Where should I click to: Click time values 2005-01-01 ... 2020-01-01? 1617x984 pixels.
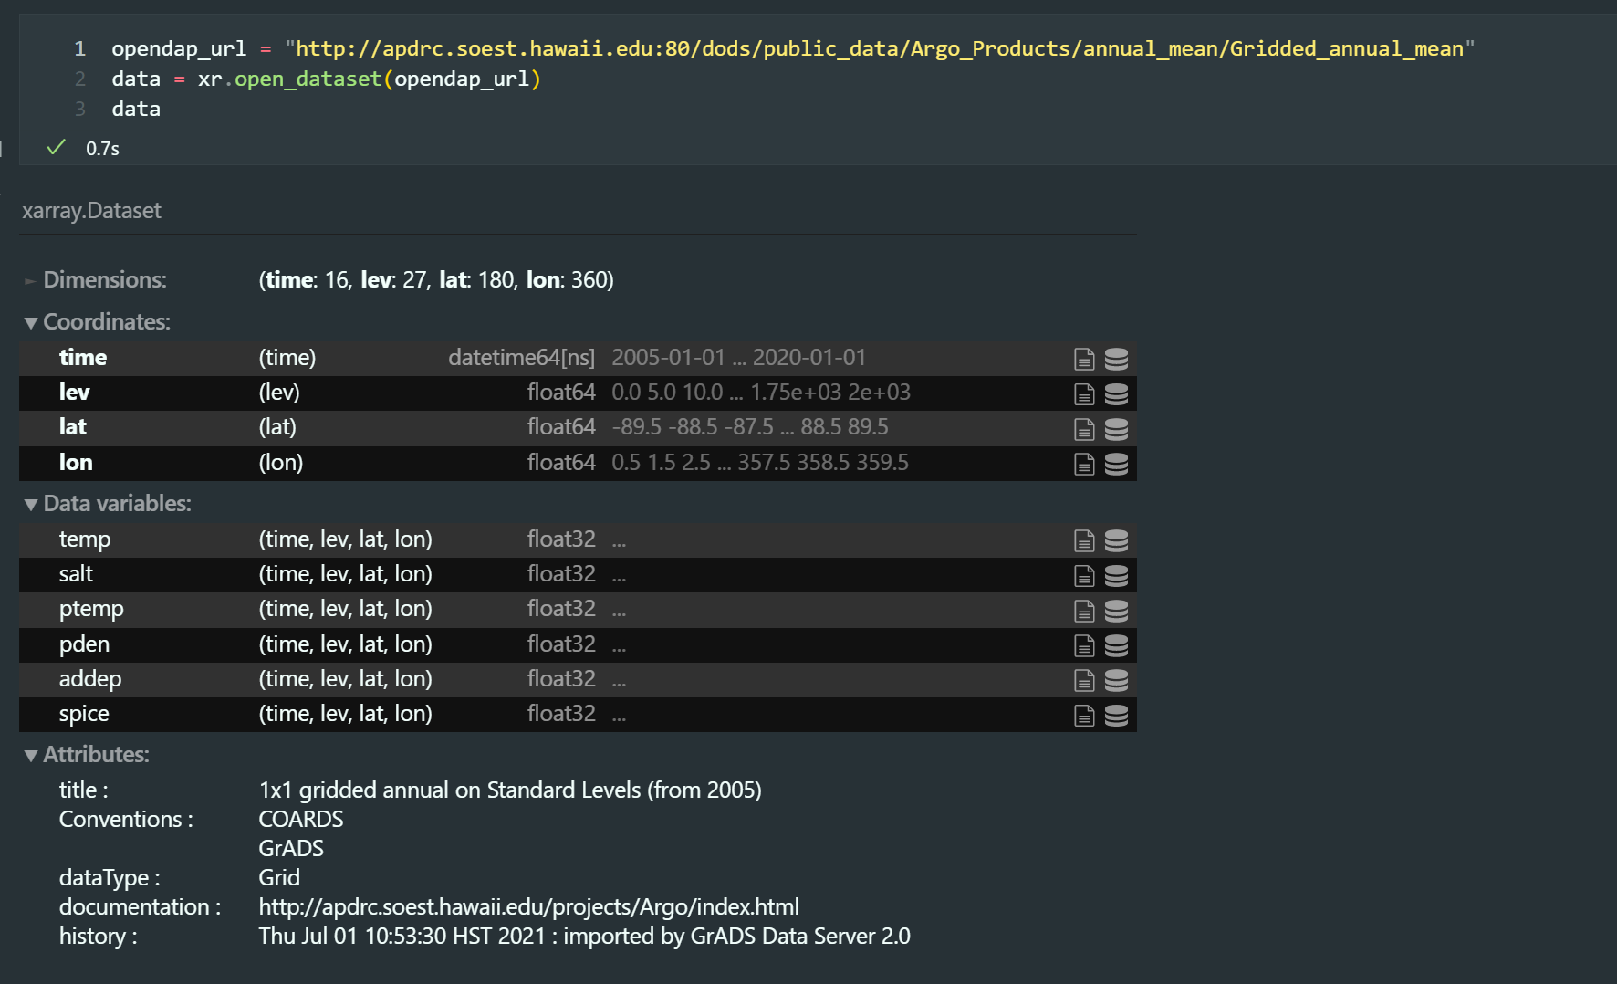(738, 357)
